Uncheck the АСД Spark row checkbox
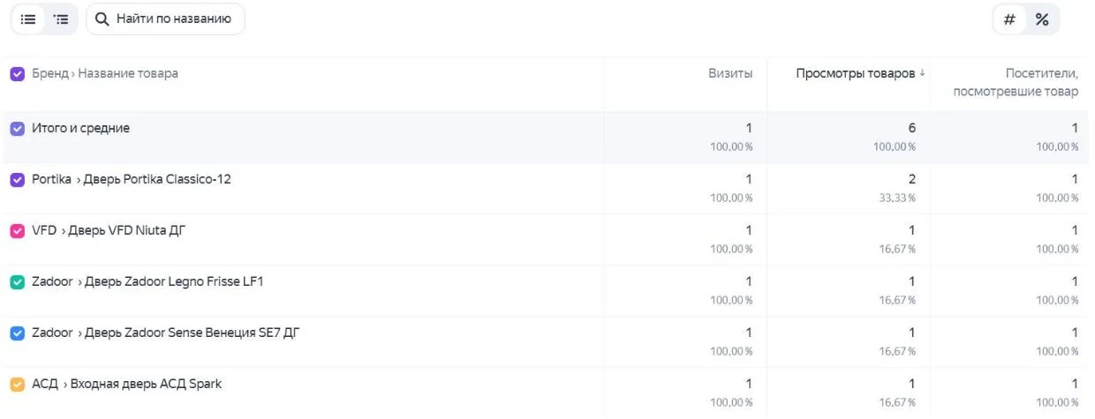This screenshot has height=419, width=1095. coord(17,385)
